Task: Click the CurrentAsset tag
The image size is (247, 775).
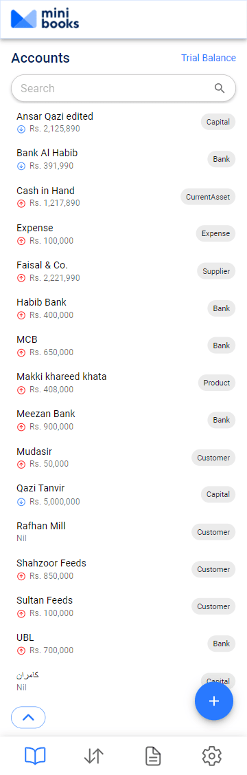Action: (208, 197)
